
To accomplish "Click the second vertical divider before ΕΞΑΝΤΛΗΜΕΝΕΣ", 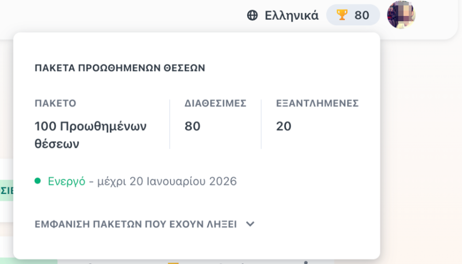I will [x=261, y=124].
